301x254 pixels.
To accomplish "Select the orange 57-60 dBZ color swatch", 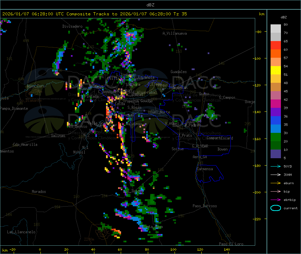I will [276, 54].
